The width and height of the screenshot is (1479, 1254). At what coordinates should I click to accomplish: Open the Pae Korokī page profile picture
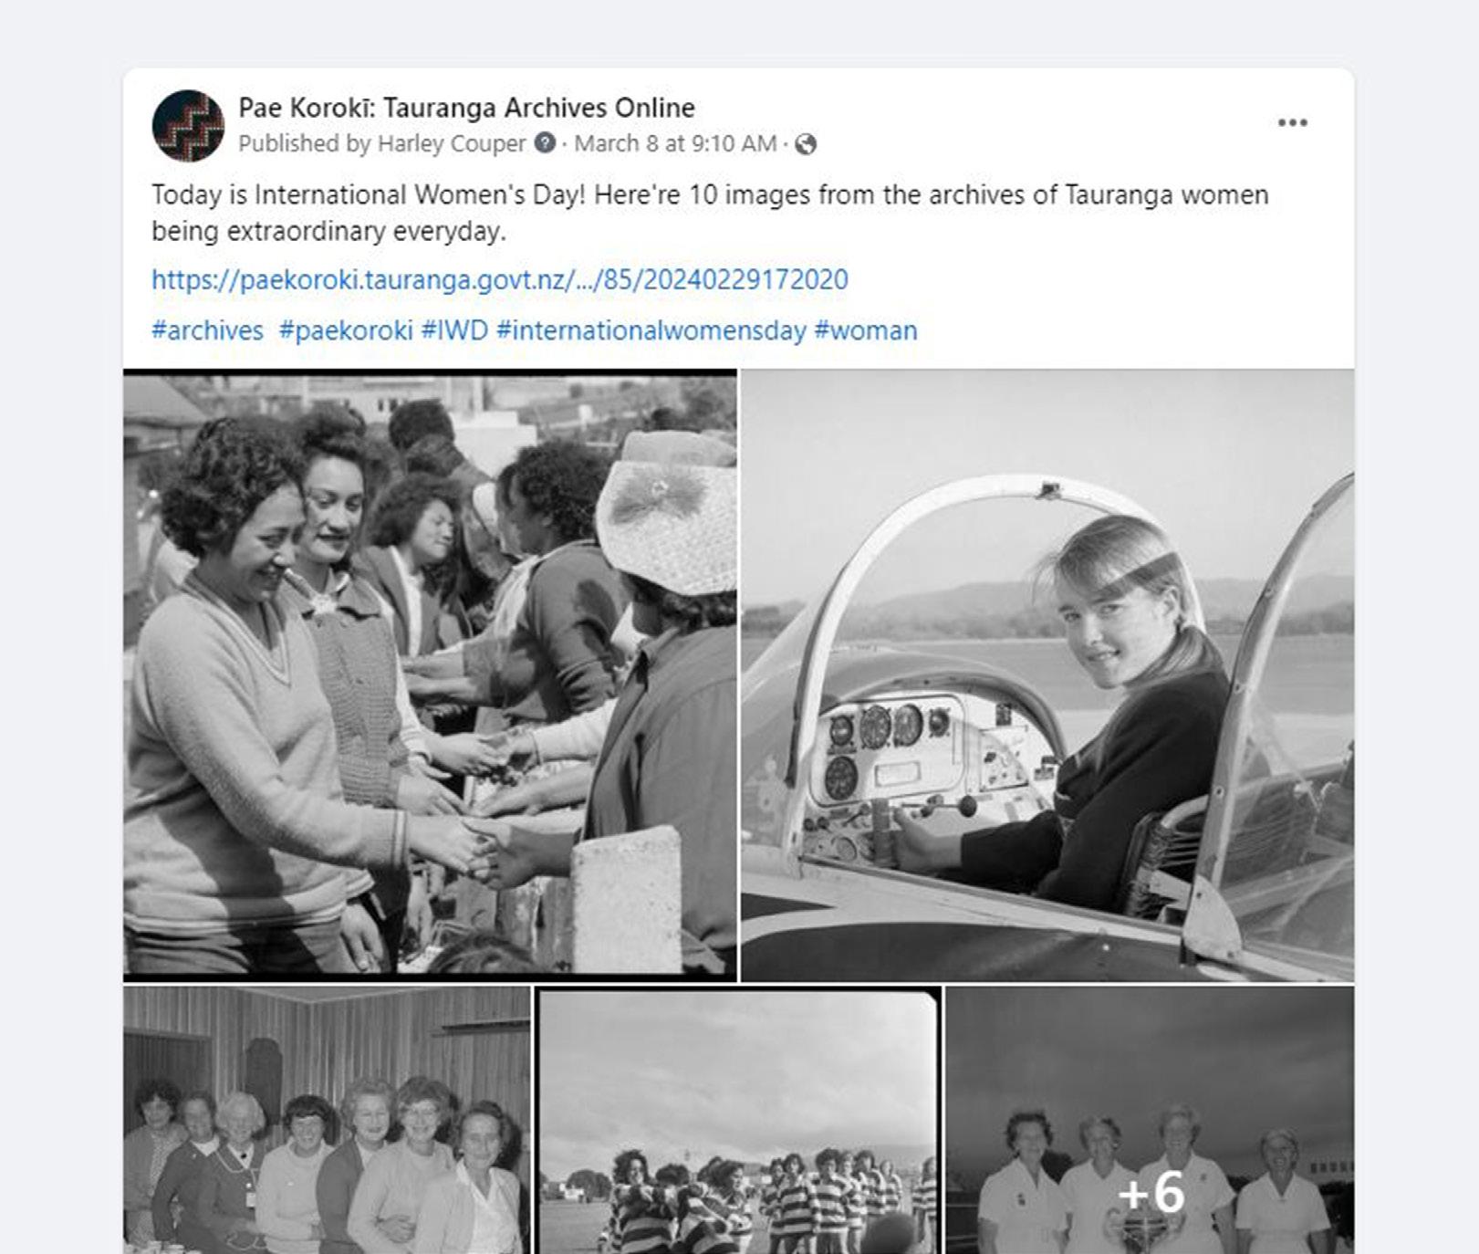(x=188, y=125)
